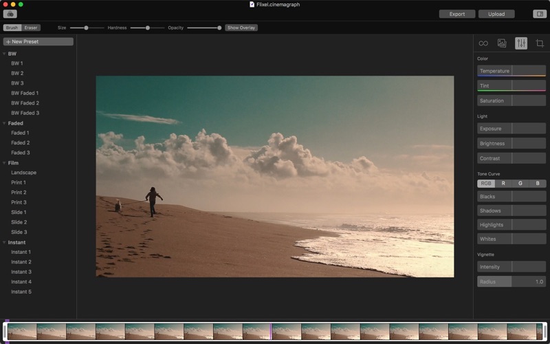The image size is (550, 344).
Task: Select the R tone curve channel
Action: pyautogui.click(x=503, y=184)
